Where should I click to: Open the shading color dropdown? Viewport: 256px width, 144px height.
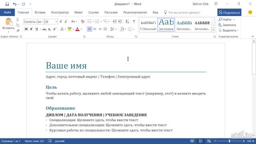click(x=126, y=29)
